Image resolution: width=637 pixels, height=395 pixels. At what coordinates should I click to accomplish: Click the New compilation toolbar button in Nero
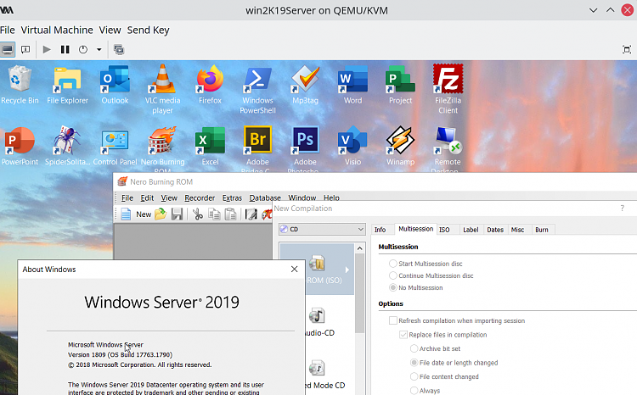(x=137, y=214)
